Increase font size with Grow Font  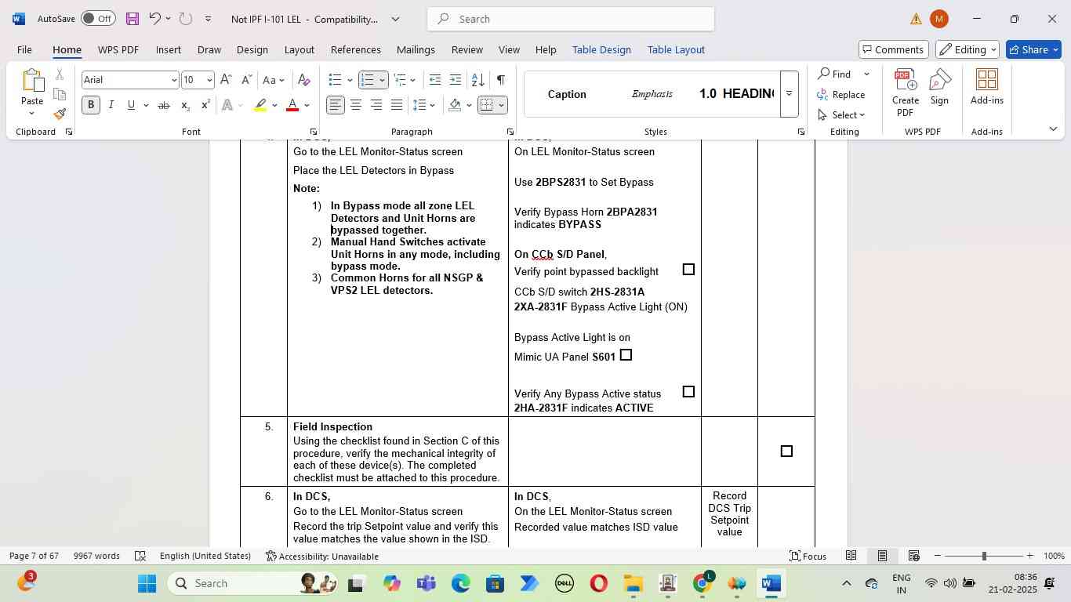[x=226, y=80]
